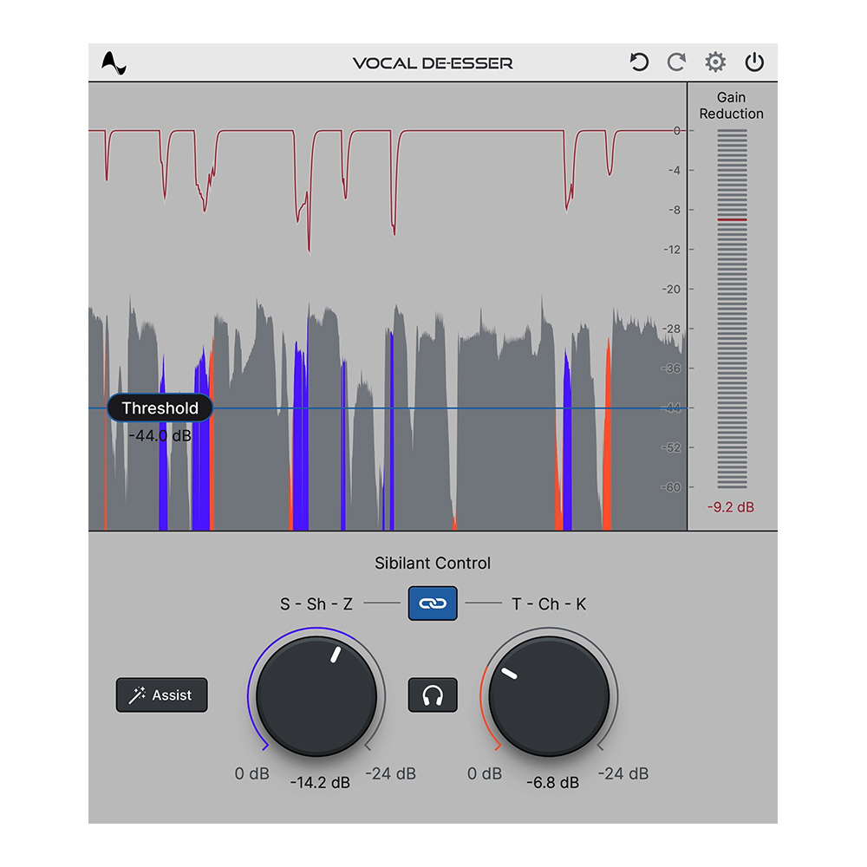This screenshot has height=867, width=867.
Task: Undo the last change
Action: [x=639, y=62]
